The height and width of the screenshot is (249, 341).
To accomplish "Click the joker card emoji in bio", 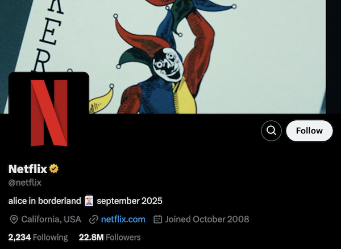I will [89, 201].
